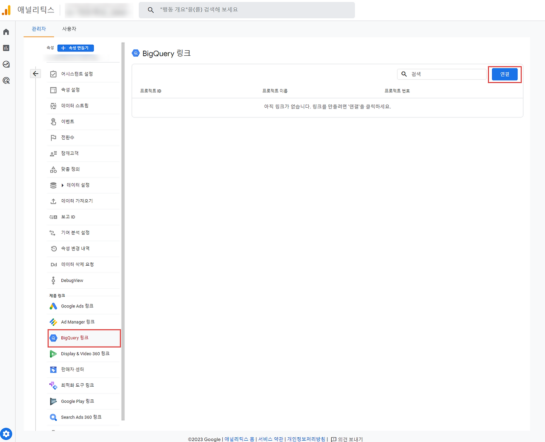Switch to the 사용자 tab

pos(69,29)
